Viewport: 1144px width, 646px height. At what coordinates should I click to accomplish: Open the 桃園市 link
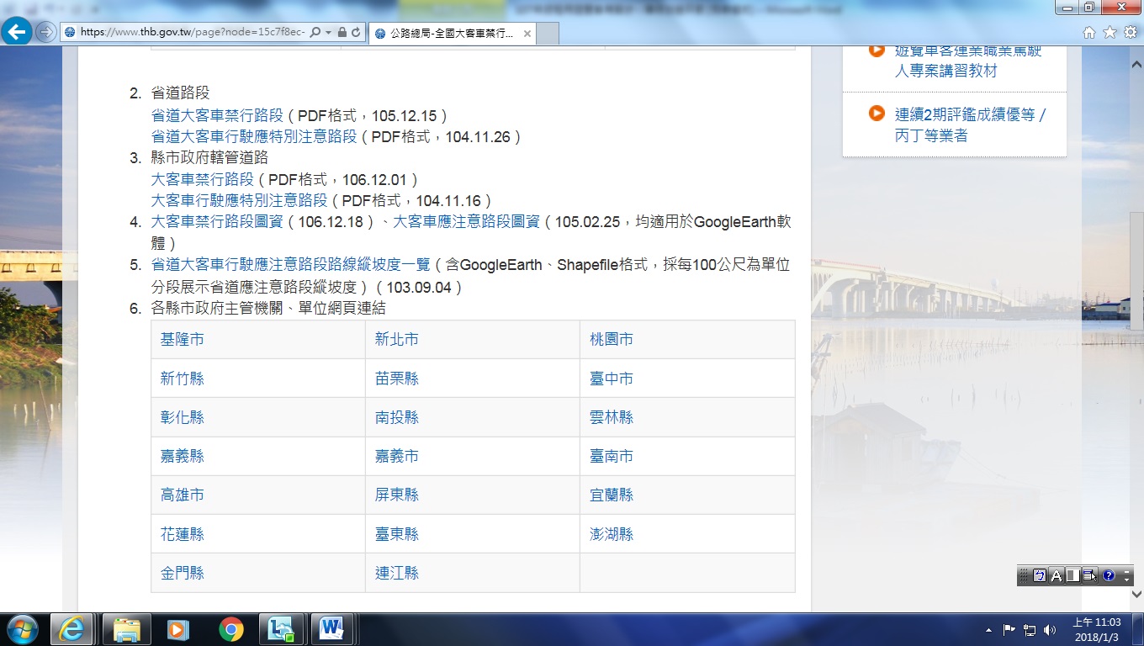click(x=612, y=339)
